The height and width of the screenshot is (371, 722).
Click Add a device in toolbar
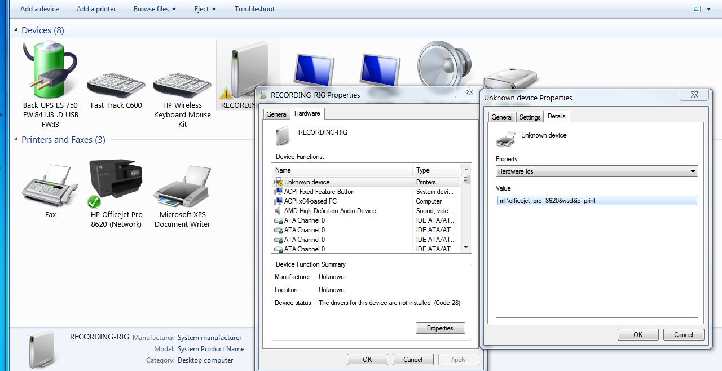tap(39, 9)
